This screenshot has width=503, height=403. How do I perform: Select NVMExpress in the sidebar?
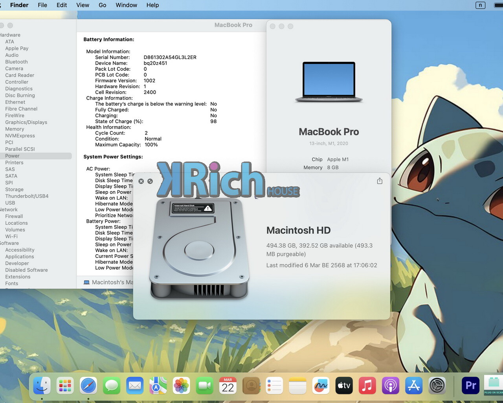coord(20,136)
